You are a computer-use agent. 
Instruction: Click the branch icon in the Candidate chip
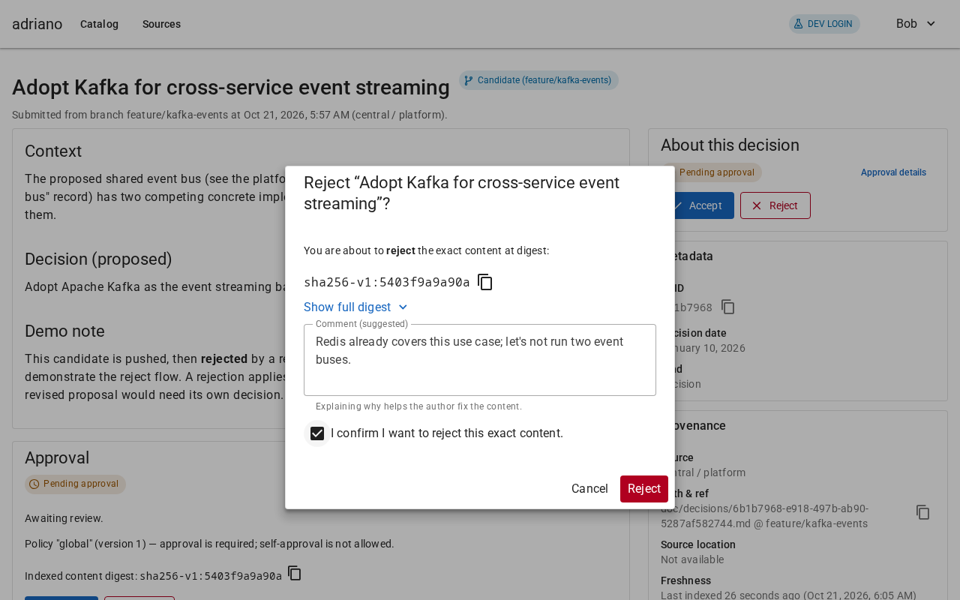[469, 80]
